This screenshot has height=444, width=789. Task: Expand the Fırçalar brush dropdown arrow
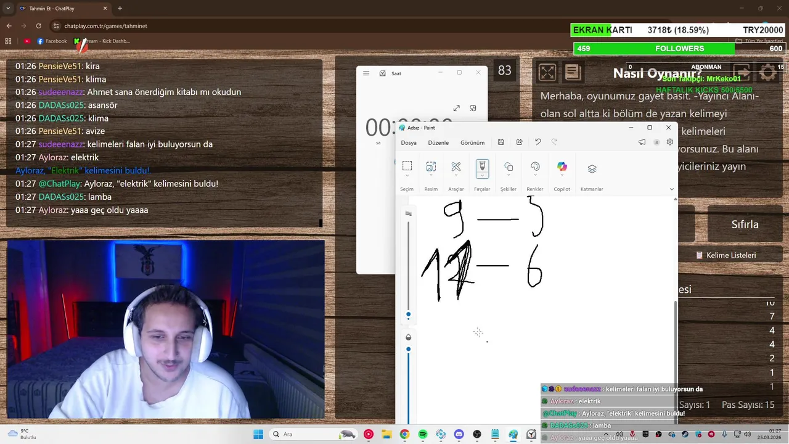482,176
